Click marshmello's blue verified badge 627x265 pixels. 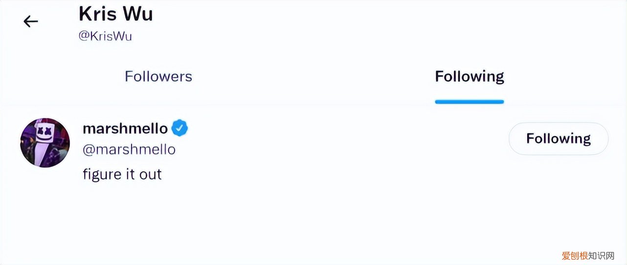click(180, 129)
